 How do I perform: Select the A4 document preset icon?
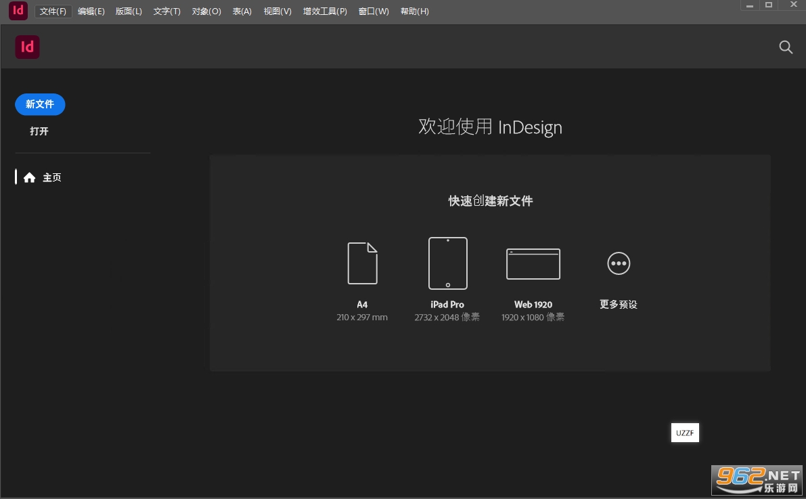(362, 263)
